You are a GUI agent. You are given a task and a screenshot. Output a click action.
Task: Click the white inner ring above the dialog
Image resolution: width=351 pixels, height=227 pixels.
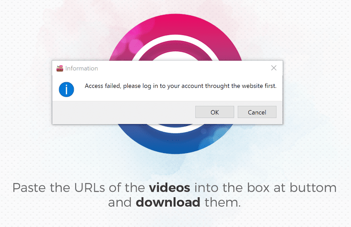175,51
